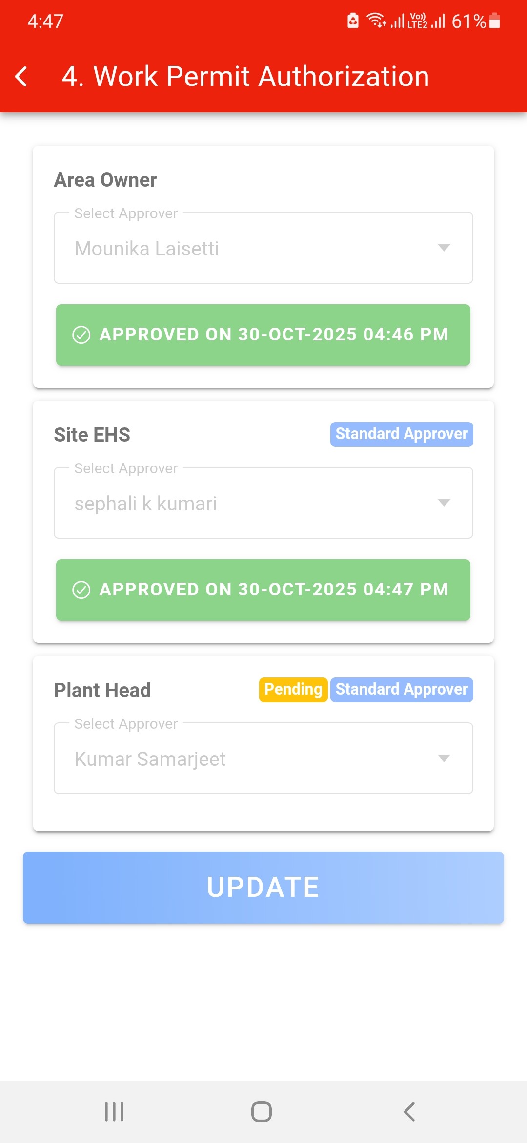Image resolution: width=527 pixels, height=1143 pixels.
Task: Tap the checkmark icon in Area Owner approval
Action: (81, 335)
